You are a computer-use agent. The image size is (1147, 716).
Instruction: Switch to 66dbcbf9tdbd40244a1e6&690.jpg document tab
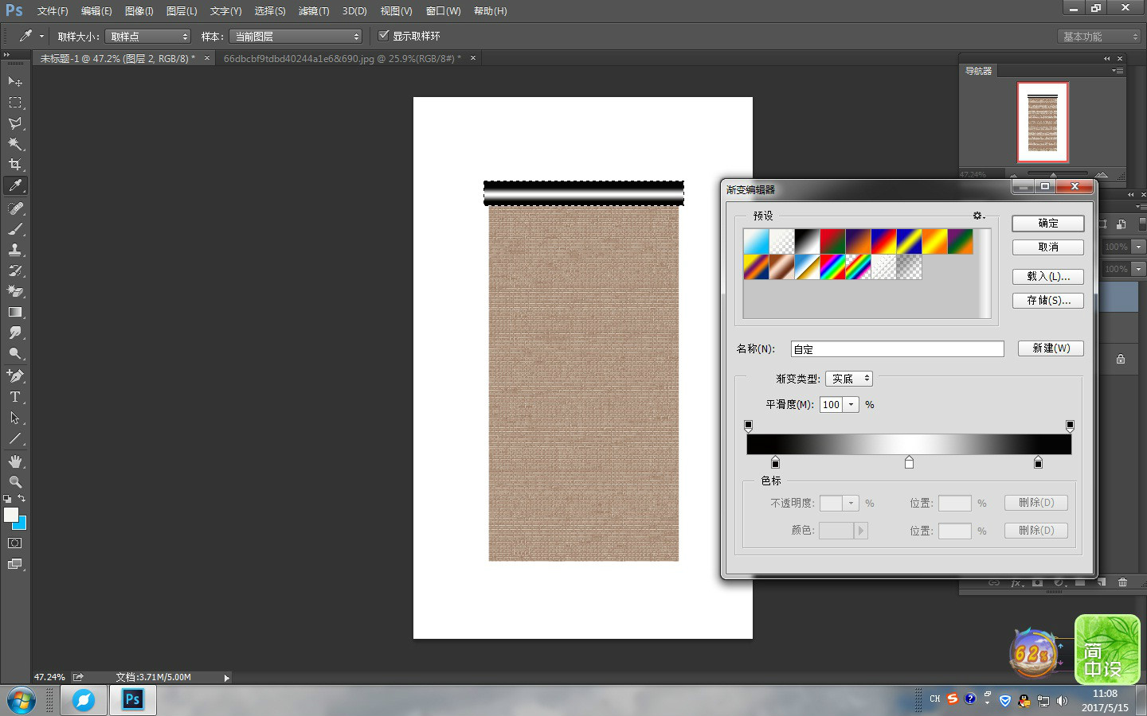(x=343, y=59)
